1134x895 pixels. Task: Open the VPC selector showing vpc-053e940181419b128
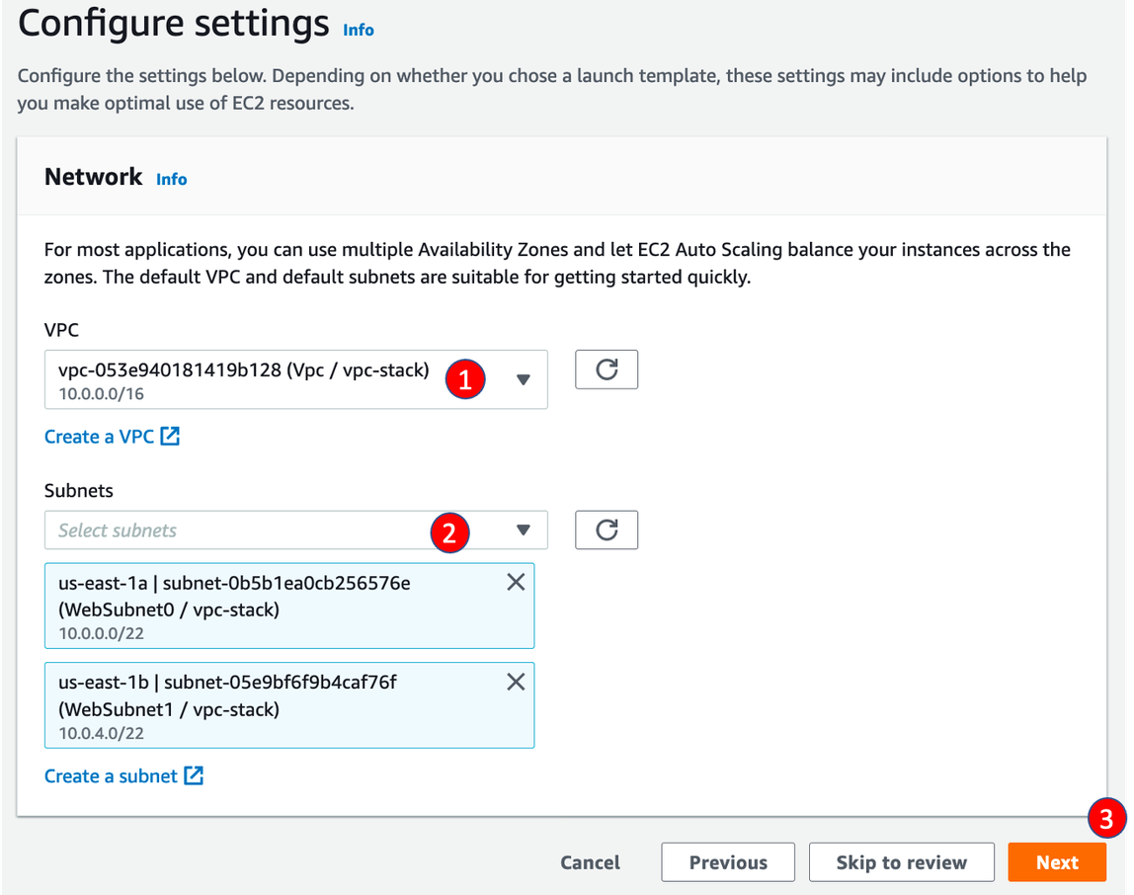[x=247, y=379]
